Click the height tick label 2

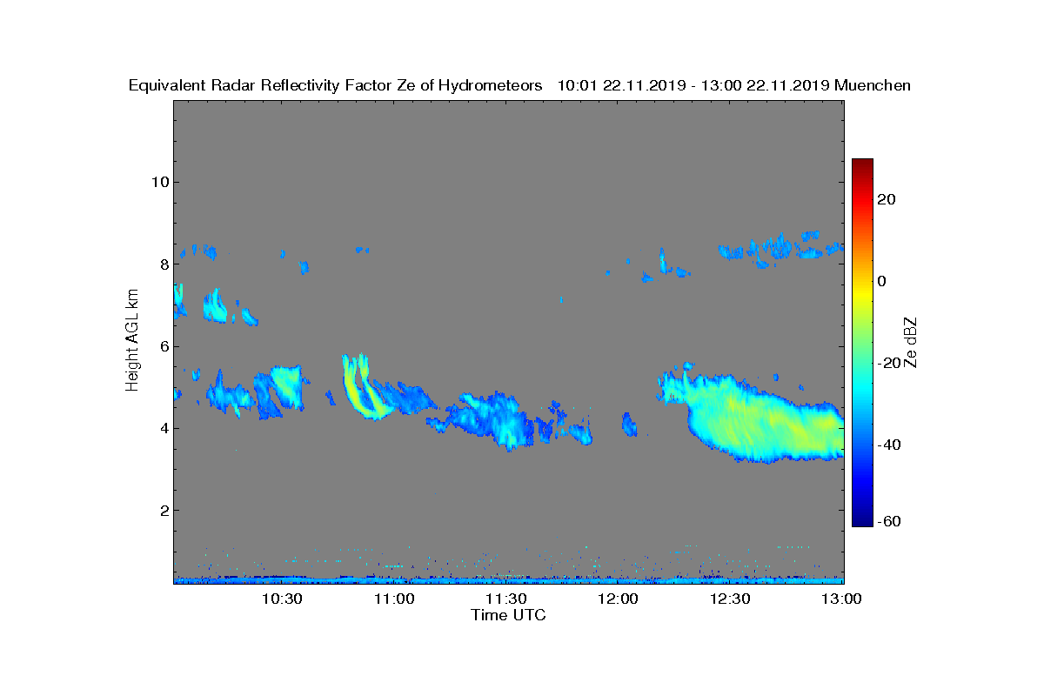[x=163, y=510]
